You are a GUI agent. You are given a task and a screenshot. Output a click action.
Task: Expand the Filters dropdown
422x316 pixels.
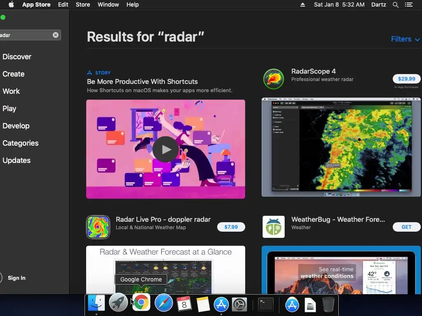[406, 39]
